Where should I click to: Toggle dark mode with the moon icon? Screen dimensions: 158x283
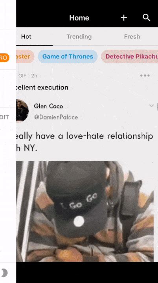tap(4, 273)
